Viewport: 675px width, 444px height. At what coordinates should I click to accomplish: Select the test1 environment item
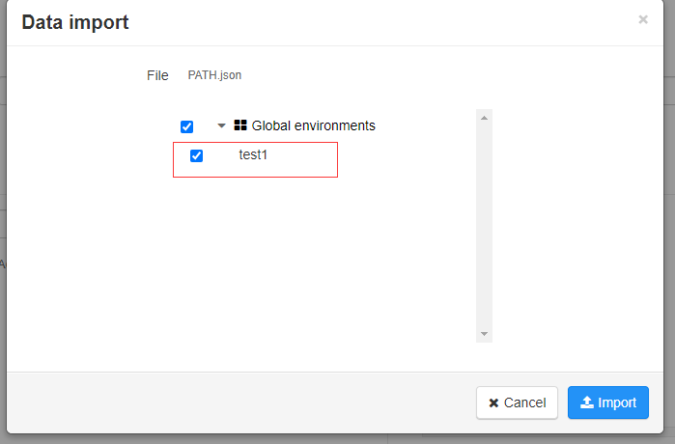253,154
